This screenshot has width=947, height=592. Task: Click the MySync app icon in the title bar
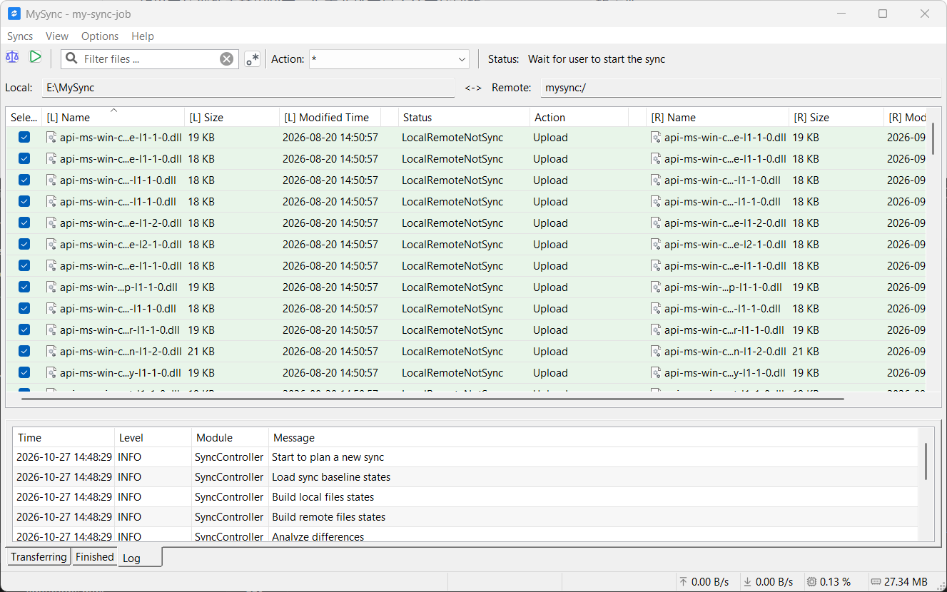14,14
